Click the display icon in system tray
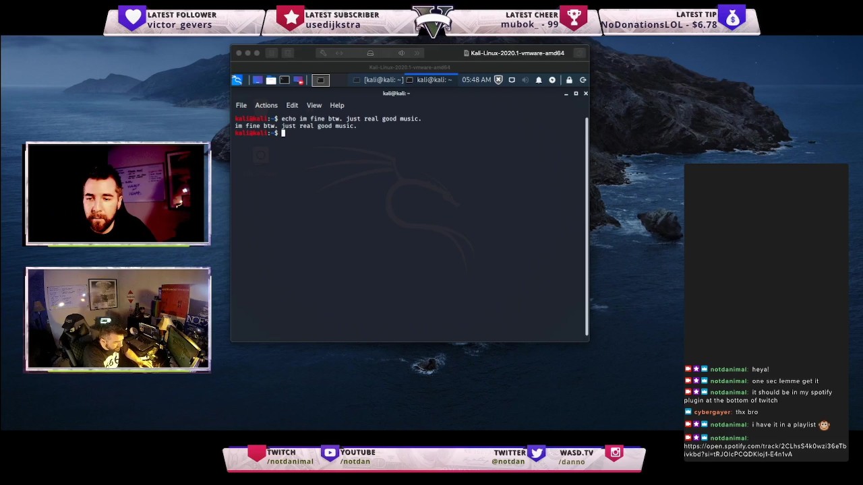This screenshot has height=485, width=863. 512,80
